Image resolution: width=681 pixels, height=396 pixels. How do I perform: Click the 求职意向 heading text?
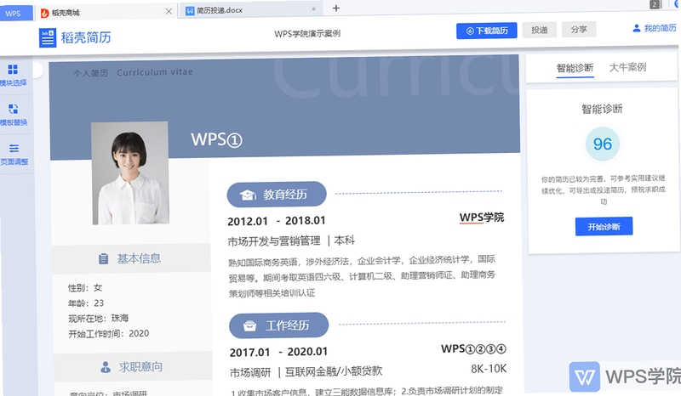coord(140,366)
